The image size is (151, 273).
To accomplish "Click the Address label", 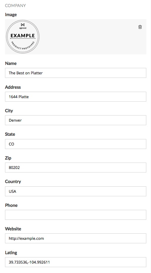I will coord(13,87).
